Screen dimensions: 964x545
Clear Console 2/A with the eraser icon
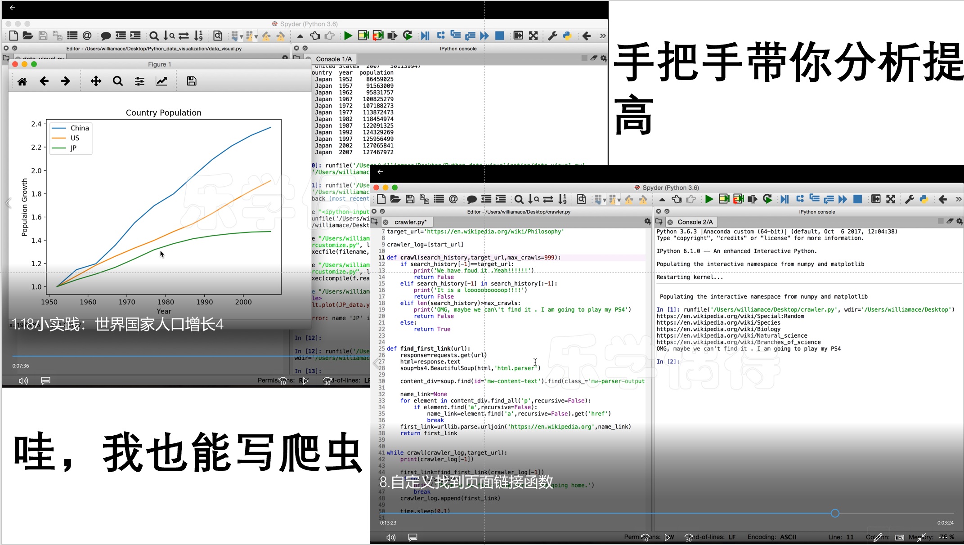pos(950,221)
